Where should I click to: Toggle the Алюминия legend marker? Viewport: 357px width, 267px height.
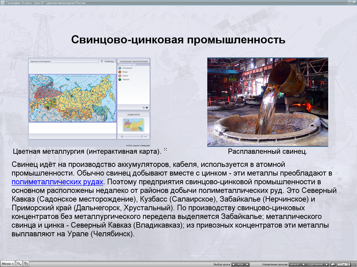pyautogui.click(x=120, y=69)
